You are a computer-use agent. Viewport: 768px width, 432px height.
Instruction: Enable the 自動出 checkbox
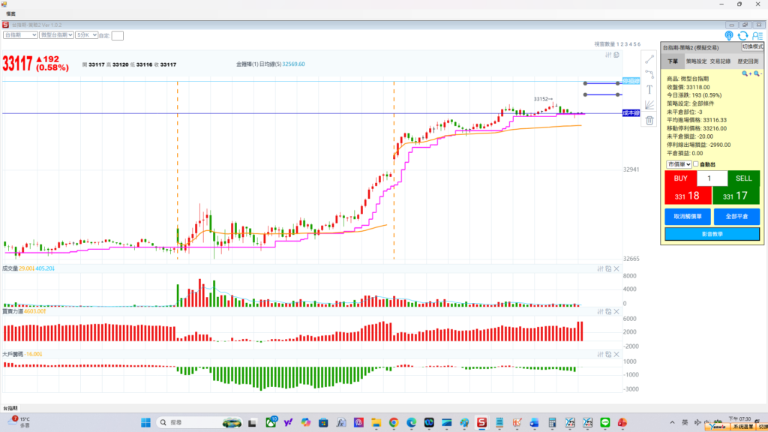tap(696, 164)
